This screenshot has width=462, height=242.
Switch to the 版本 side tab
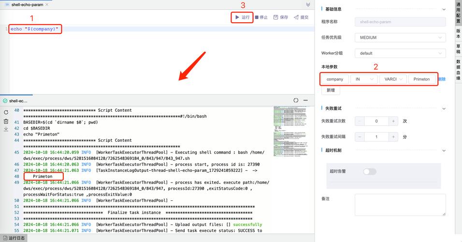[x=458, y=33]
